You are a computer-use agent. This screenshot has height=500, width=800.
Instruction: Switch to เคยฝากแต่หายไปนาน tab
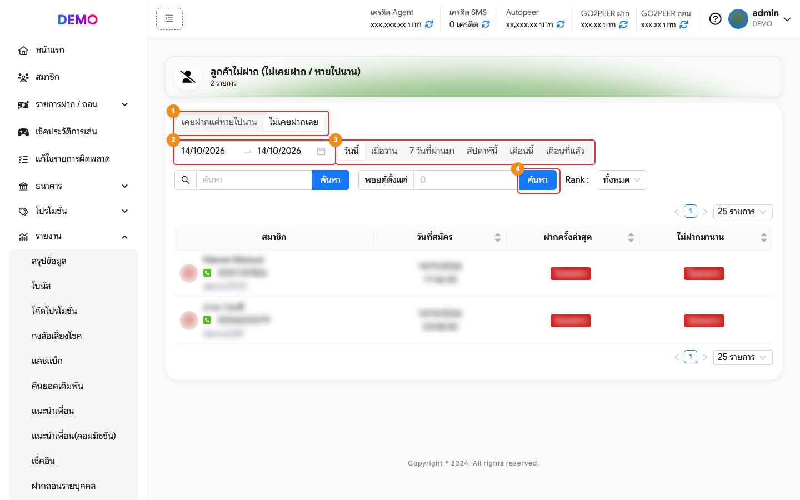219,122
